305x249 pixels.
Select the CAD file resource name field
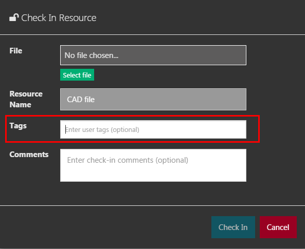click(x=153, y=99)
